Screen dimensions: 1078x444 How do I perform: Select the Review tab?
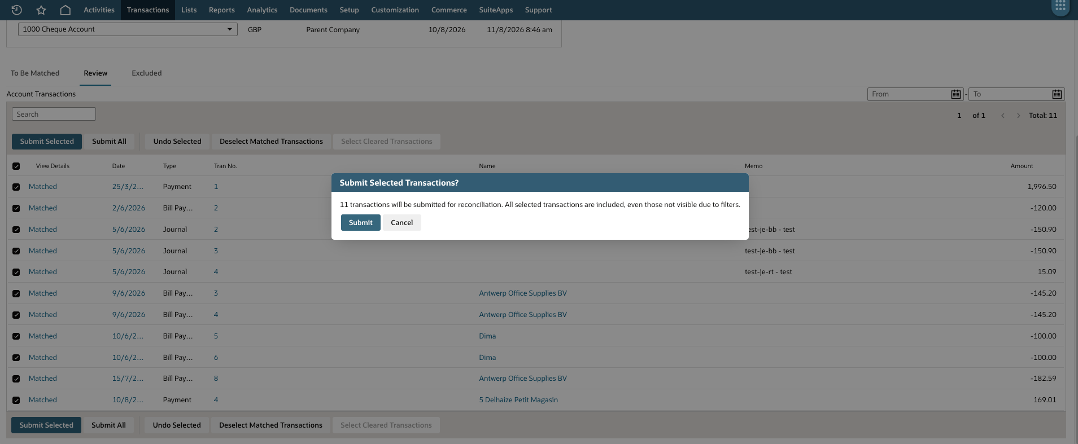(95, 73)
